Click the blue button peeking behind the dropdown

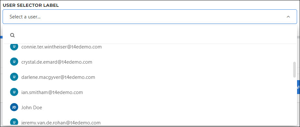(x=298, y=87)
